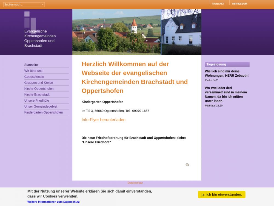Screen dimensions: 274x206
Task: Open 'Wir über uns' page
Action: (x=33, y=71)
